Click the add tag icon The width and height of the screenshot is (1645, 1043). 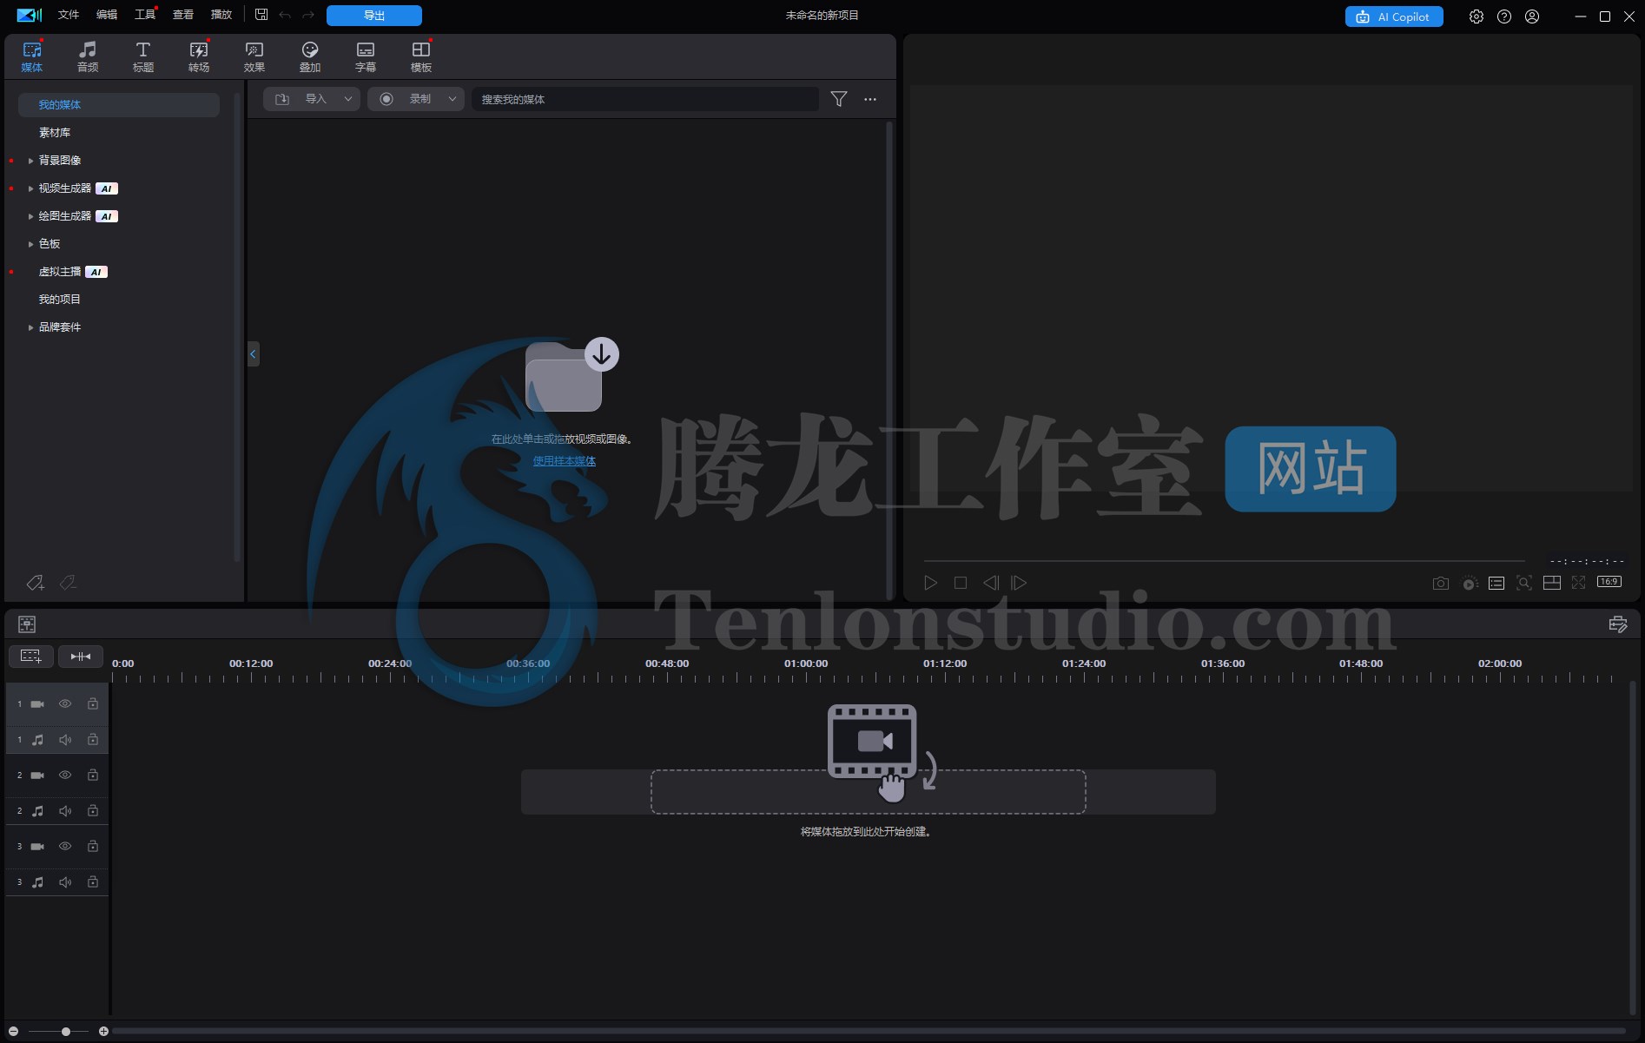pos(36,583)
